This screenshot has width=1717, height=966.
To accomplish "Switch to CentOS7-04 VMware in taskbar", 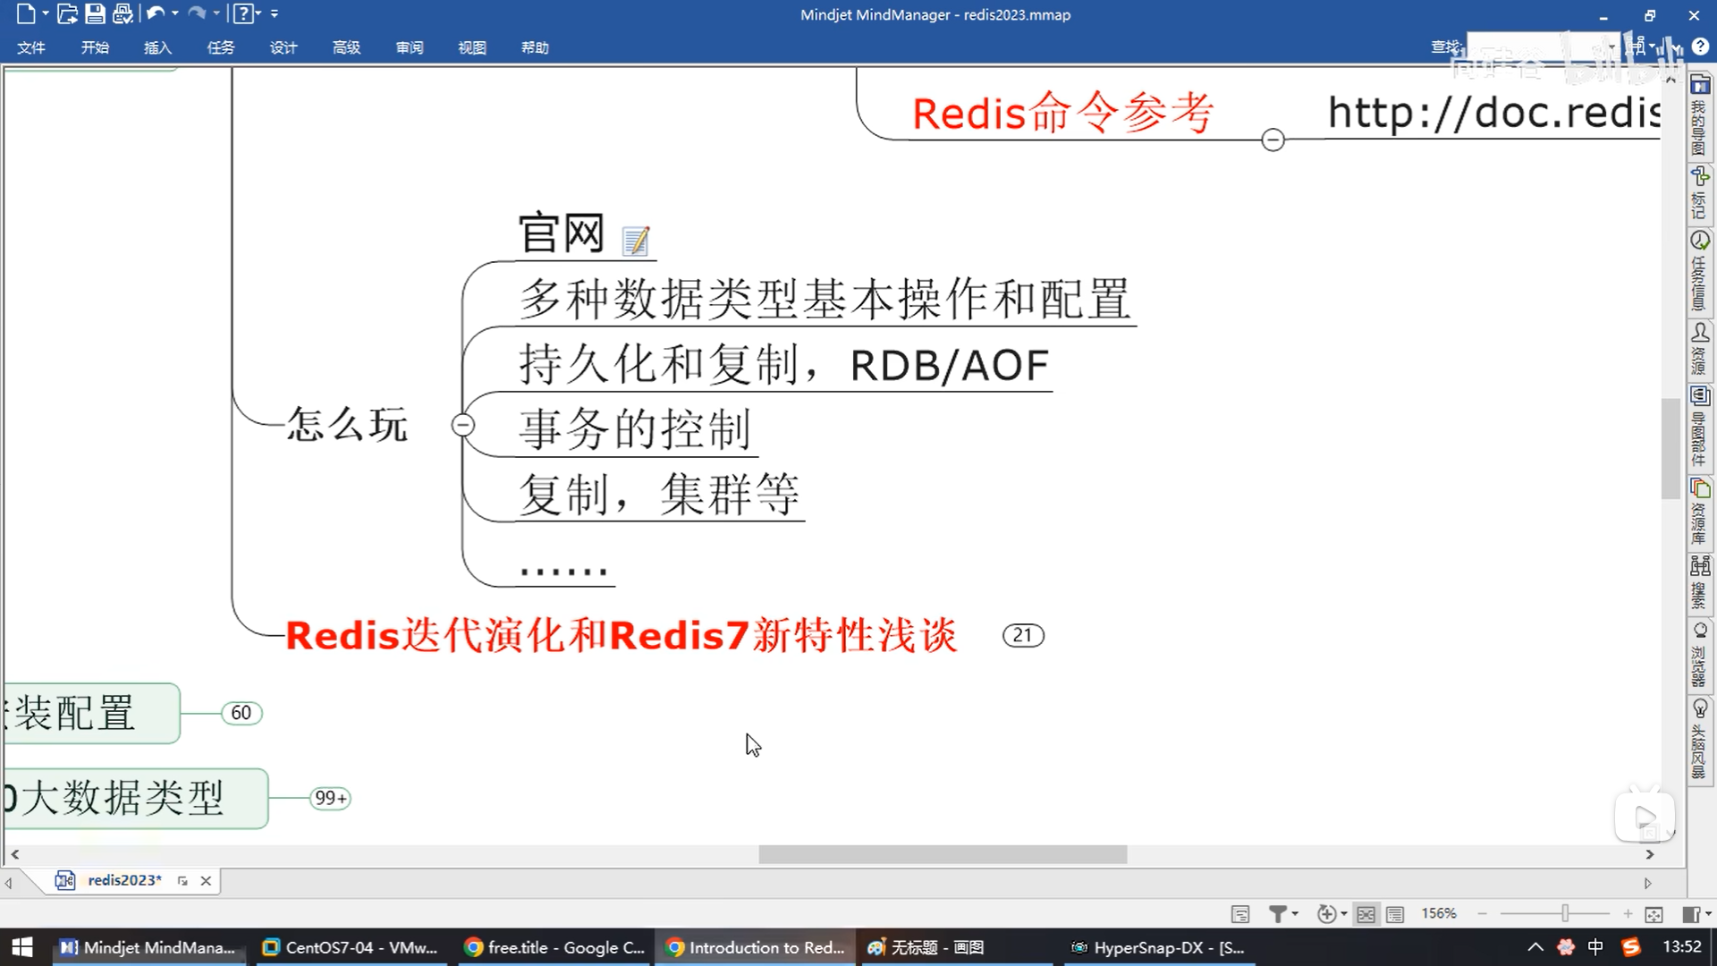I will [x=350, y=947].
